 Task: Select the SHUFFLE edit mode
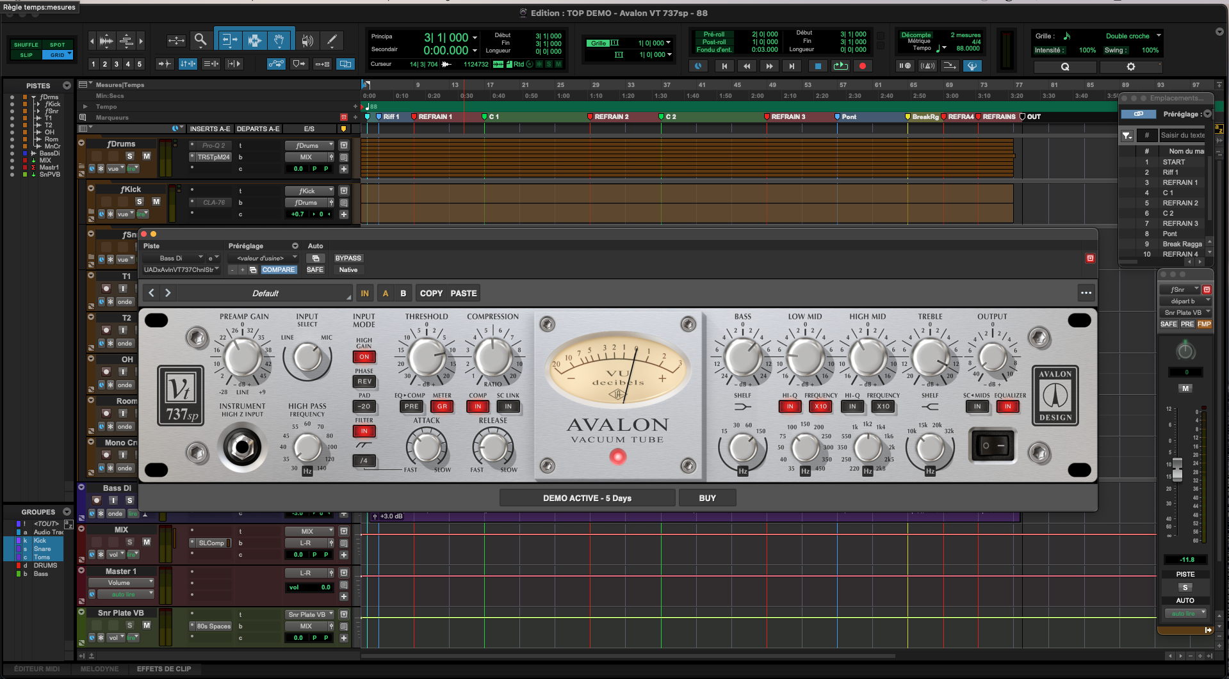(26, 45)
